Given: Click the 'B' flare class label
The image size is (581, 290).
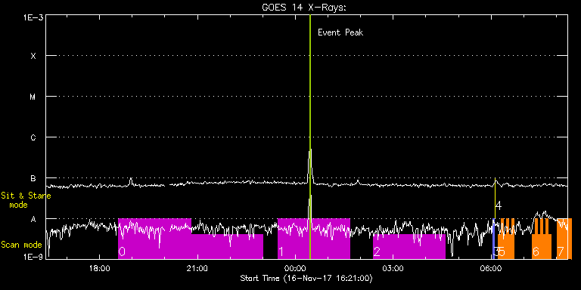Looking at the screenshot, I should [33, 178].
